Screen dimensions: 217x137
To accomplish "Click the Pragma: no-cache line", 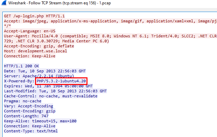I will [x=23, y=101].
